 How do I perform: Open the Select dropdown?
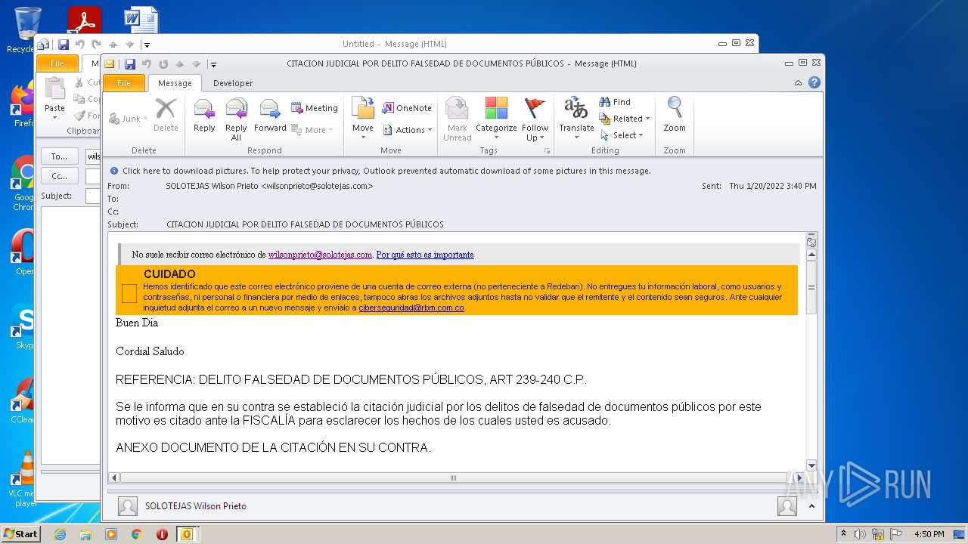click(622, 135)
